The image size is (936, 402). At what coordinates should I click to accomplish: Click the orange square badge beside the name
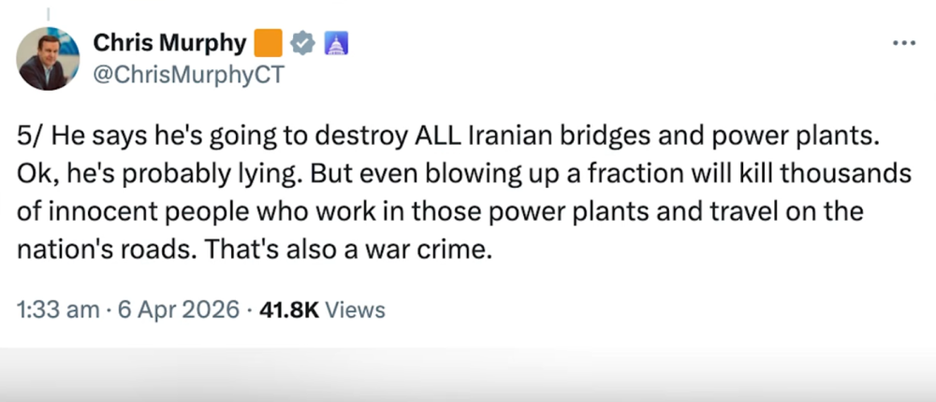pos(269,43)
